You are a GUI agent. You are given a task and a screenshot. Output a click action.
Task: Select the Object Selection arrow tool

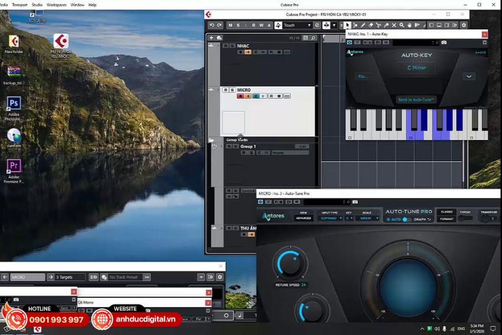click(347, 25)
